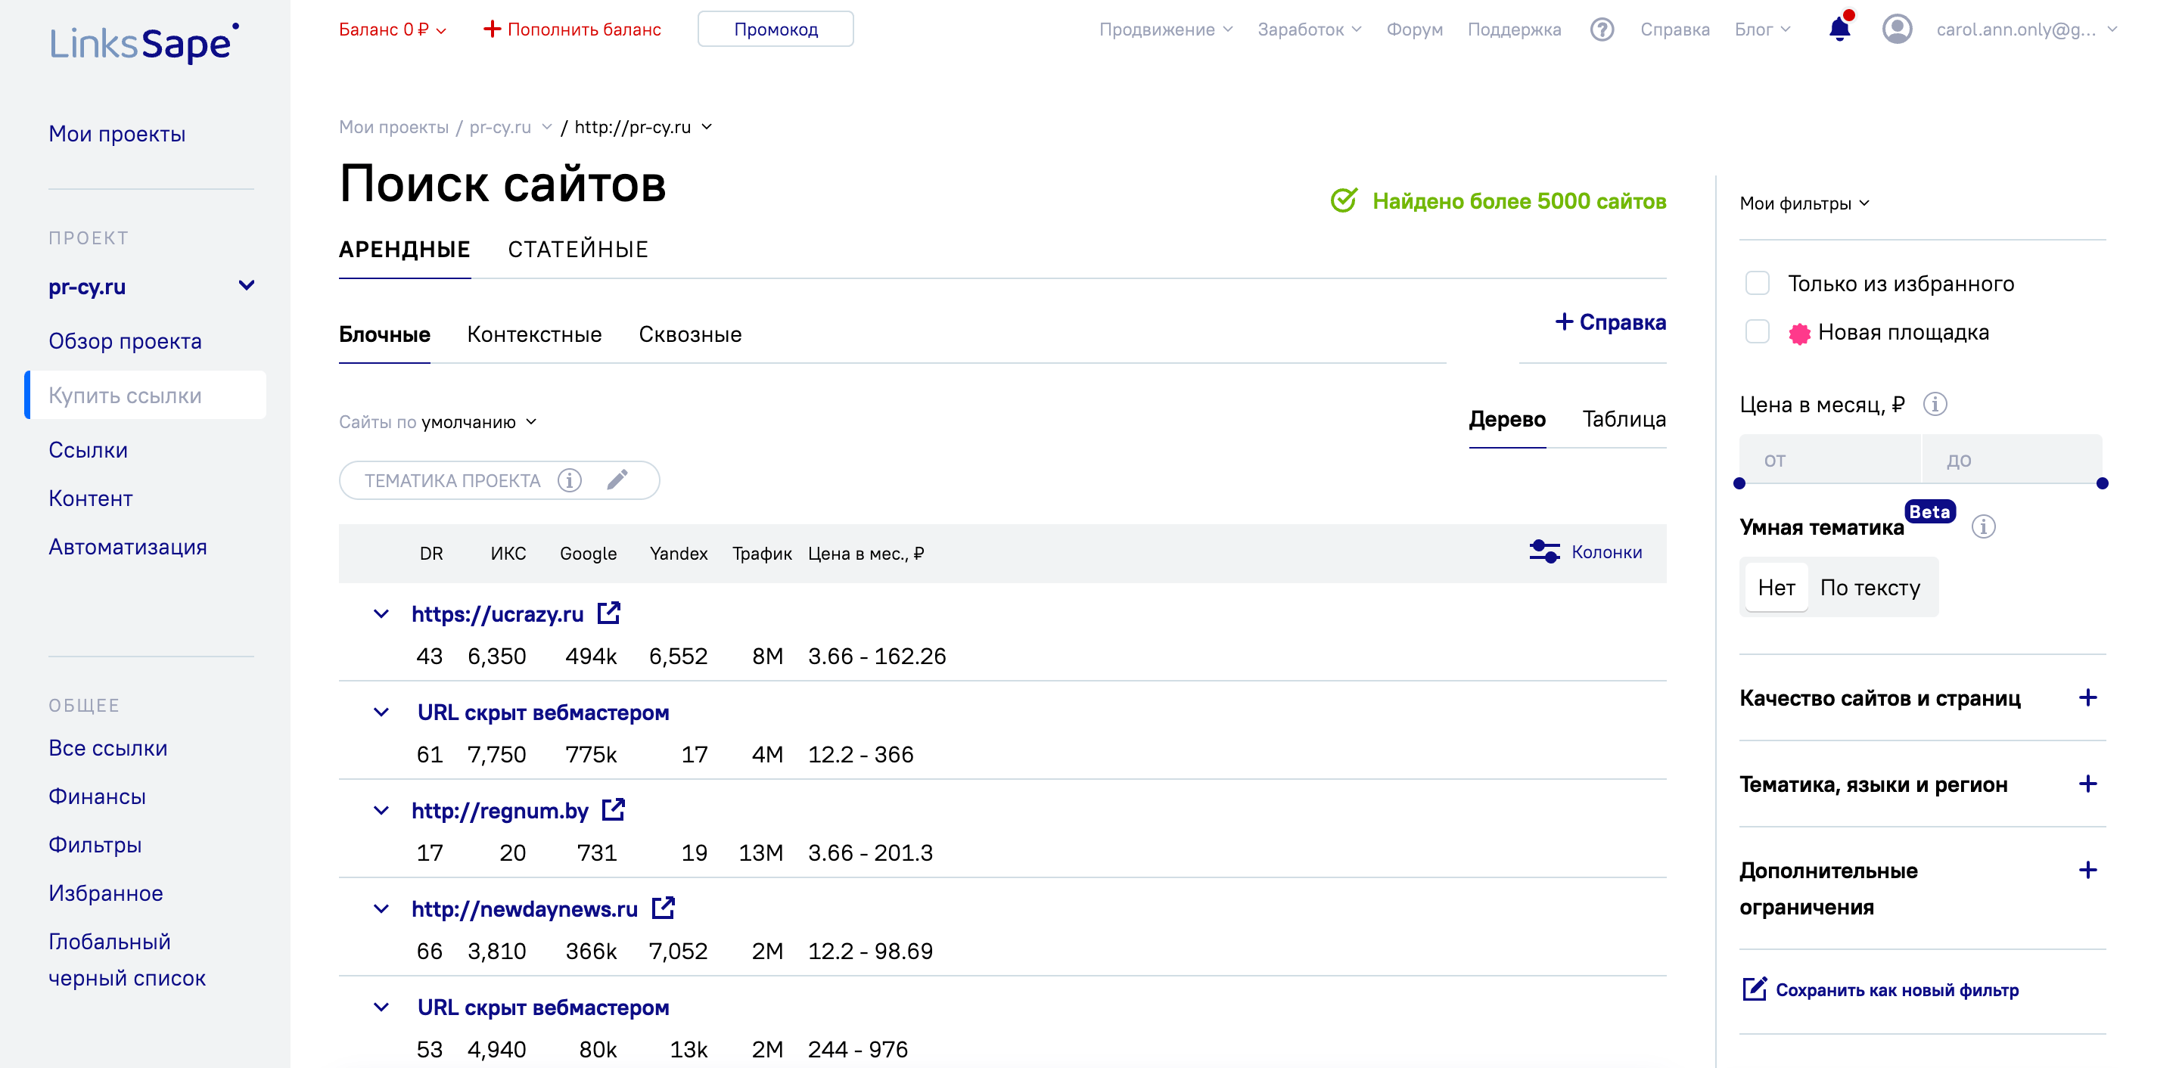2179x1068 pixels.
Task: Click the plus icon of Пополнить баланс
Action: (492, 29)
